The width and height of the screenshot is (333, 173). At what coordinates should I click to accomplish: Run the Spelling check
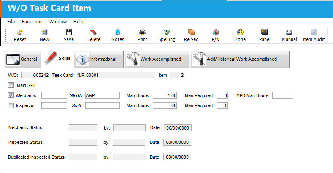coord(167,35)
